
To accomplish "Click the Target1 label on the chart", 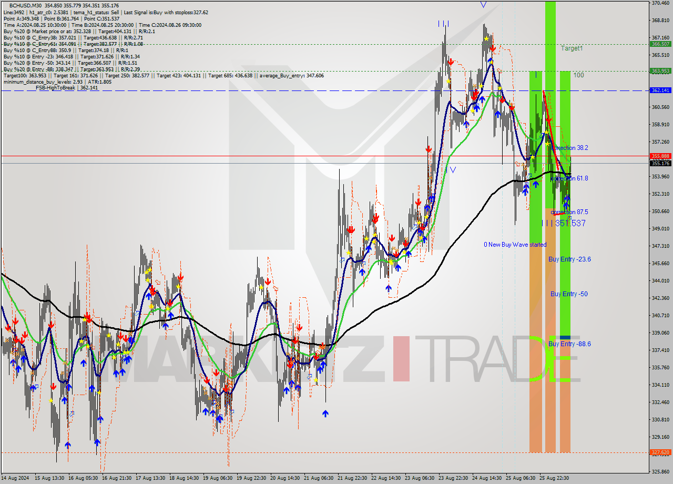I will (x=572, y=48).
